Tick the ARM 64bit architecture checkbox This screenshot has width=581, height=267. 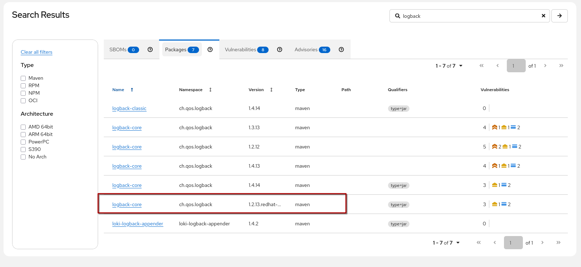click(23, 135)
